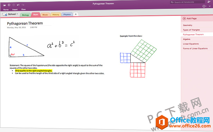This screenshot has width=213, height=132.
Task: Select the right triangle drawing
Action: (26, 47)
